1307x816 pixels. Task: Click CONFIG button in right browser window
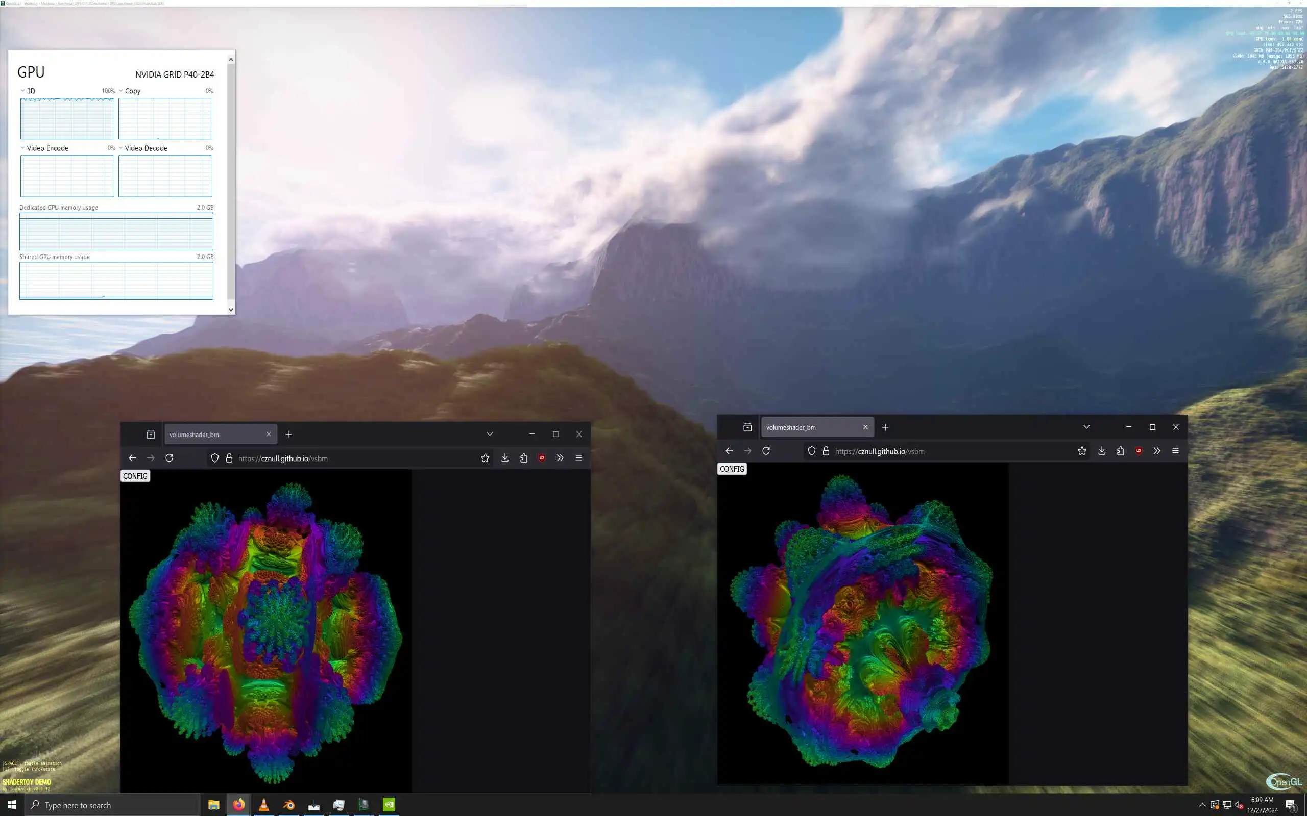pyautogui.click(x=732, y=469)
